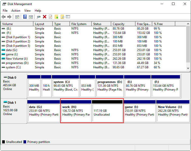The image size is (191, 151).
Task: Click the 80.76 GB capacity cell
Action: pyautogui.click(x=118, y=29)
